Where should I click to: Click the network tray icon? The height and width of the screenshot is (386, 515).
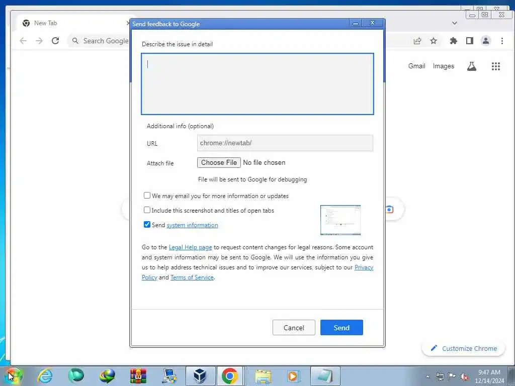pos(440,377)
